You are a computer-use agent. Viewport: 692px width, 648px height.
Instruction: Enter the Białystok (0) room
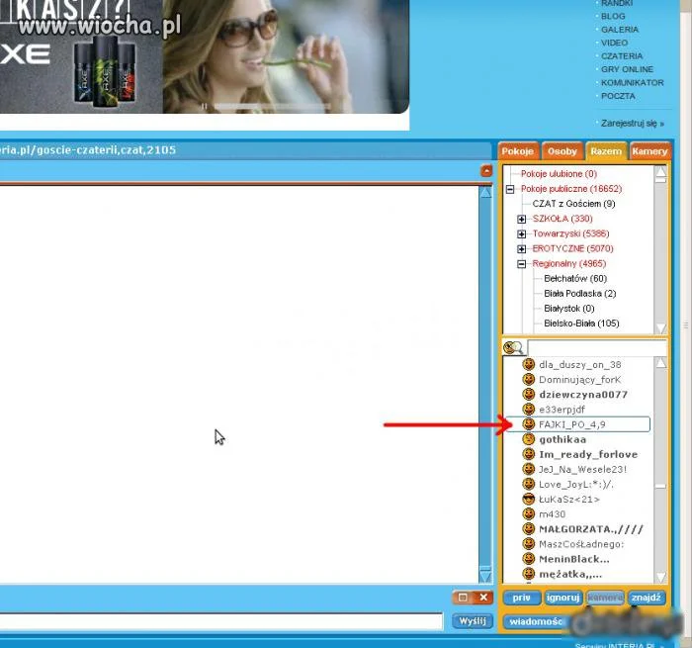pos(568,309)
